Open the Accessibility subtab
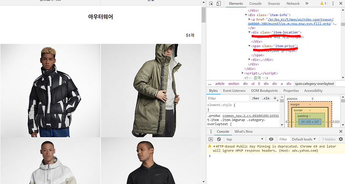Screen dimensions: 345x184 coord(313,91)
